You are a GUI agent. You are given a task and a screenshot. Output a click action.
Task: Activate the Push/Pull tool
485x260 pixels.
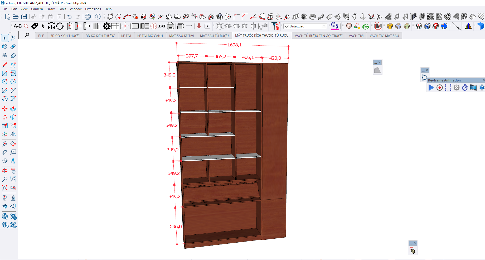click(x=13, y=109)
